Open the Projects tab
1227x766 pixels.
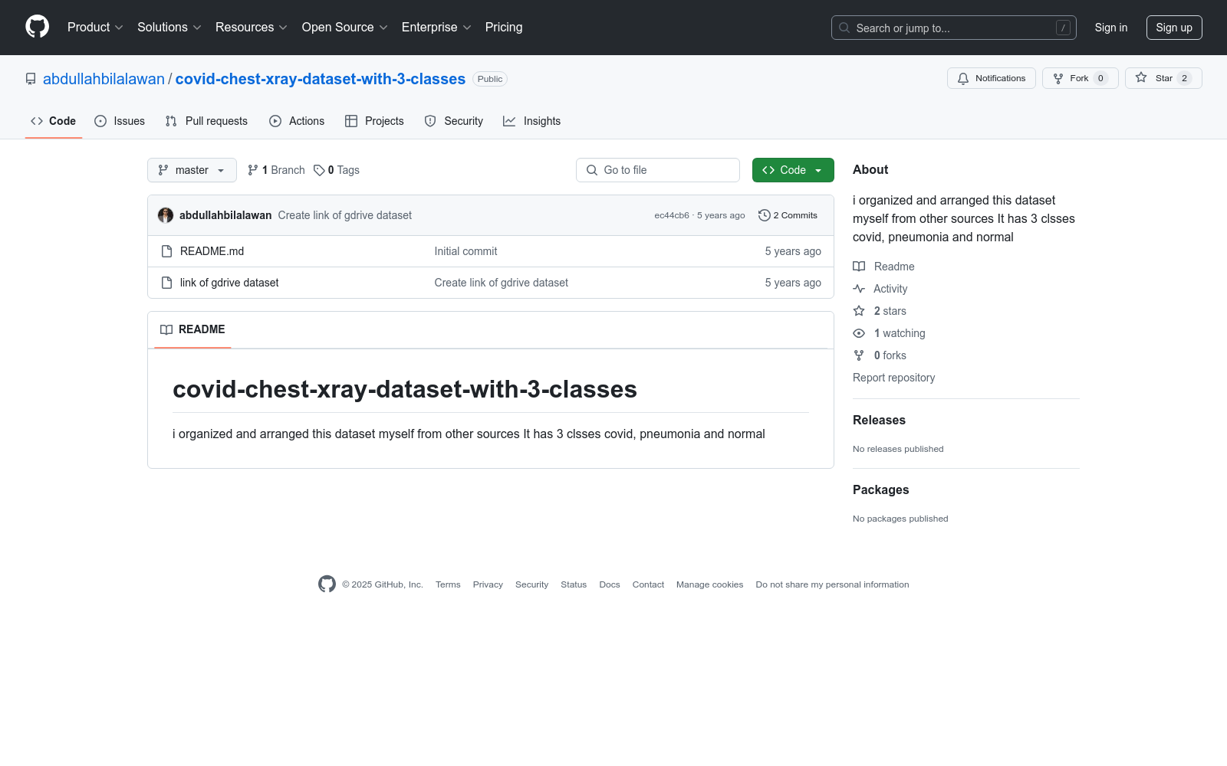[374, 121]
